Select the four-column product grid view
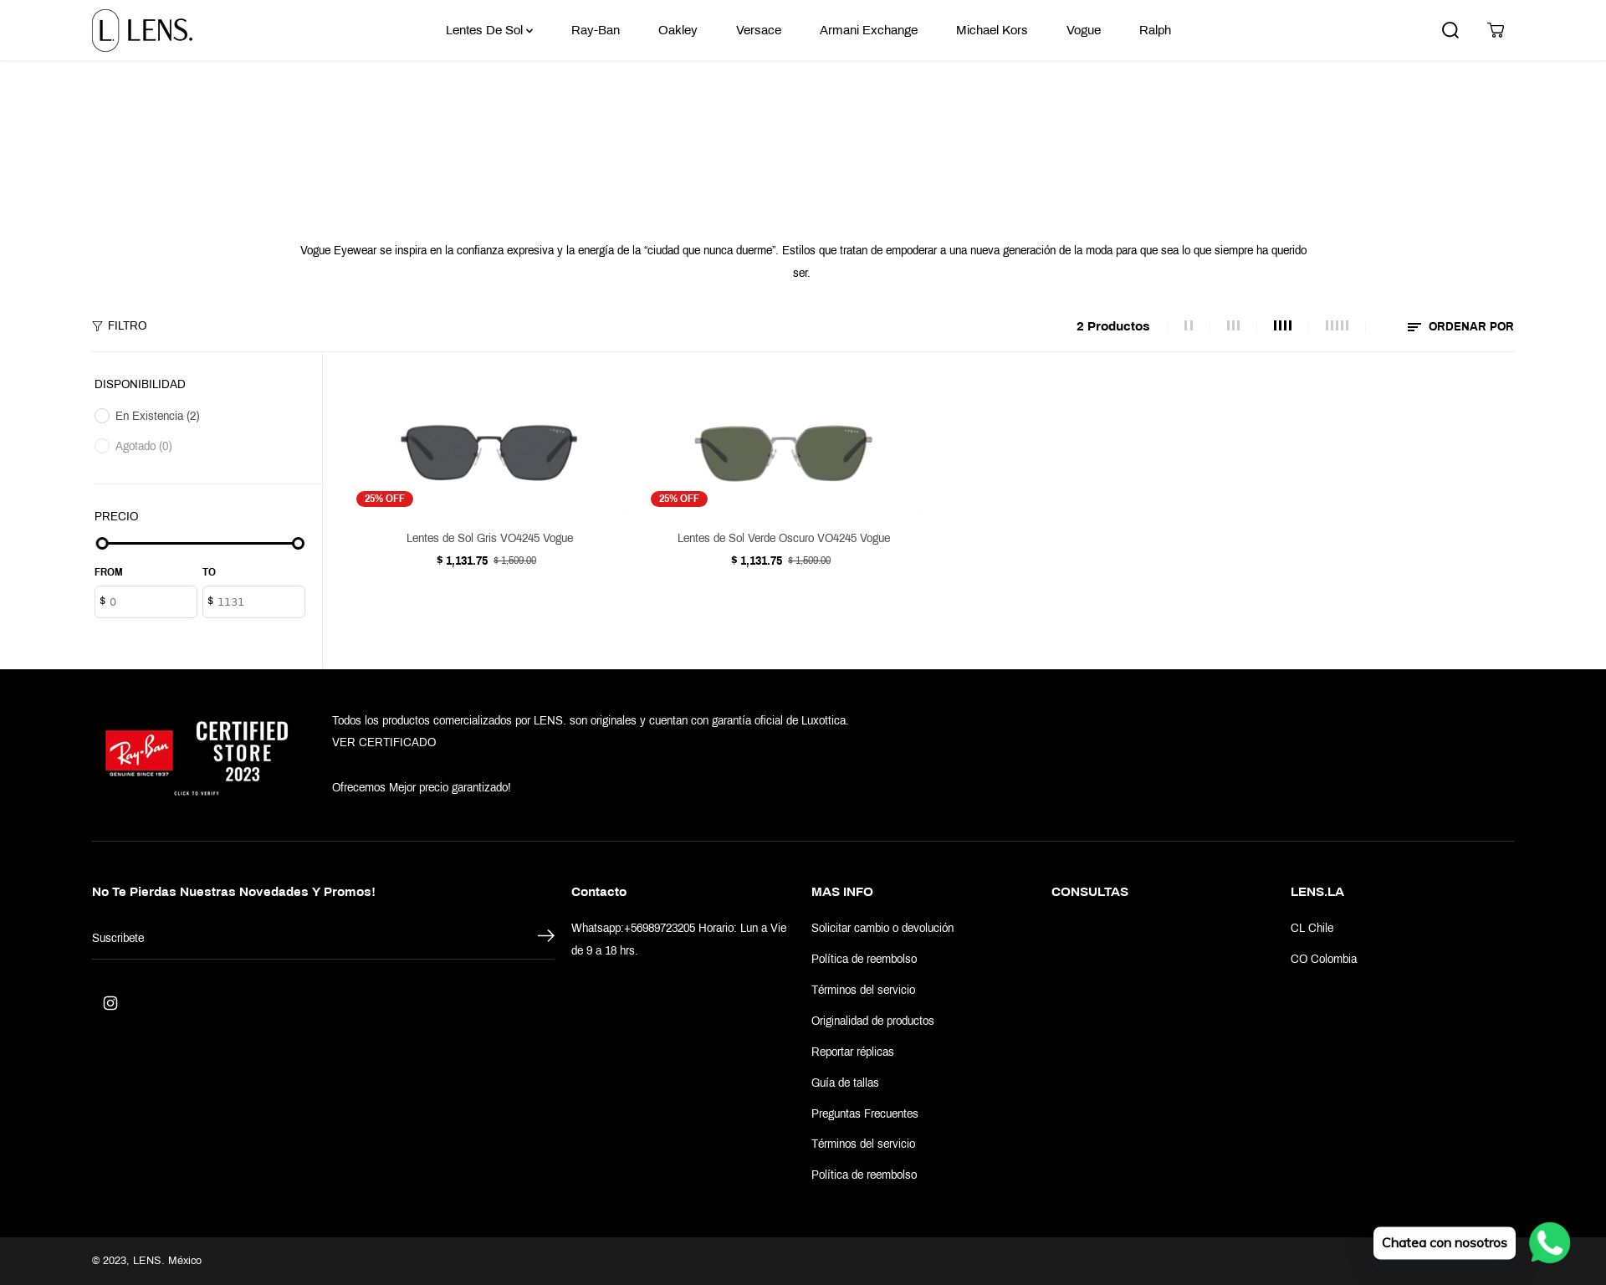This screenshot has height=1285, width=1606. tap(1282, 325)
